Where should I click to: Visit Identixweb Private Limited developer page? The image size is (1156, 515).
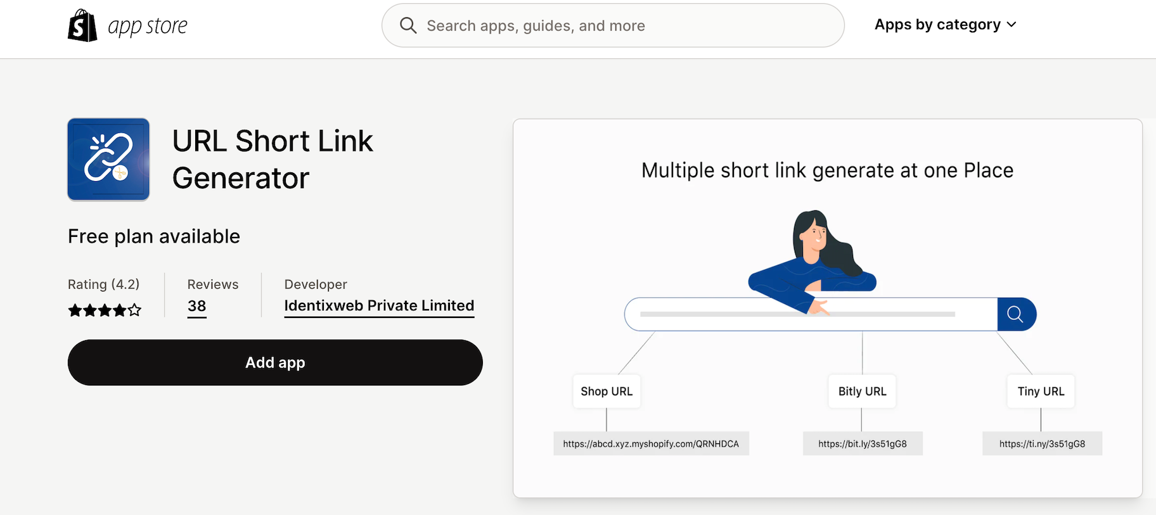pos(379,306)
